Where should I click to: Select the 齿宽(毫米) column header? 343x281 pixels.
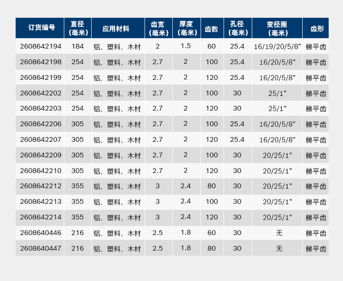click(x=158, y=28)
